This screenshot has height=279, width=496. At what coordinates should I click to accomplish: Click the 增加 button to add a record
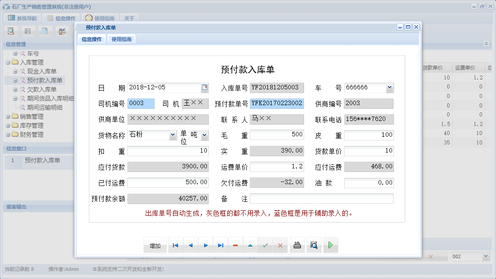click(x=155, y=245)
